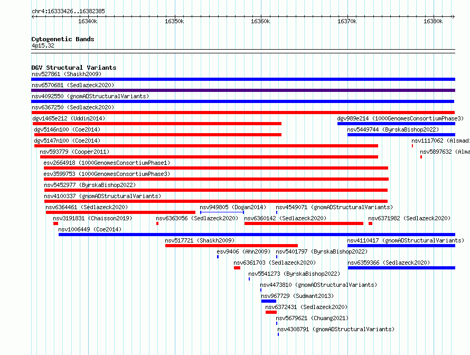The height and width of the screenshot is (355, 470).
Task: Click the 16360k ruler tick label
Action: coord(260,21)
